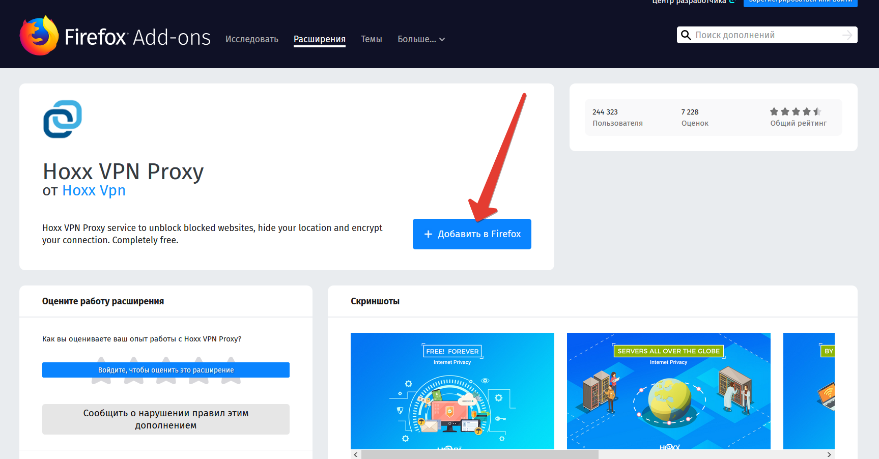Image resolution: width=879 pixels, height=459 pixels.
Task: Open the "FREE! FOREVER" screenshot thumbnail
Action: coord(452,391)
